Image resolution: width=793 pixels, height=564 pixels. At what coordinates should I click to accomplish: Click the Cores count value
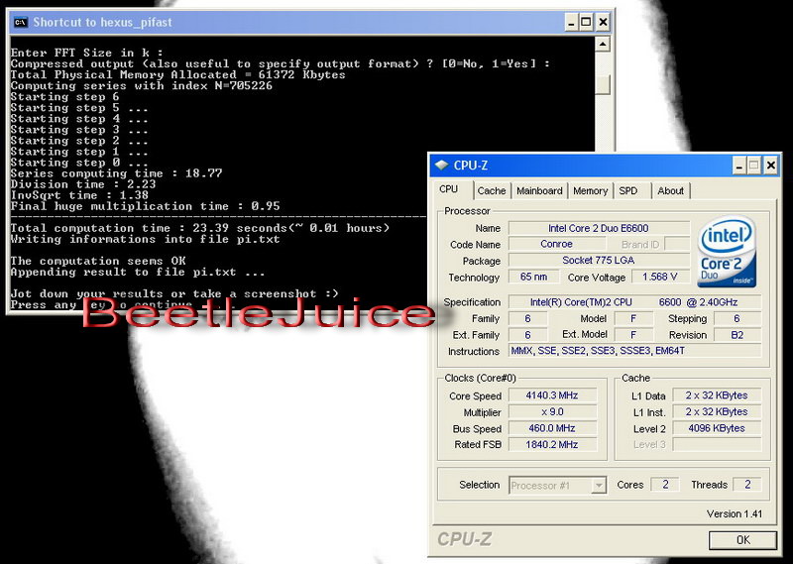tap(664, 485)
